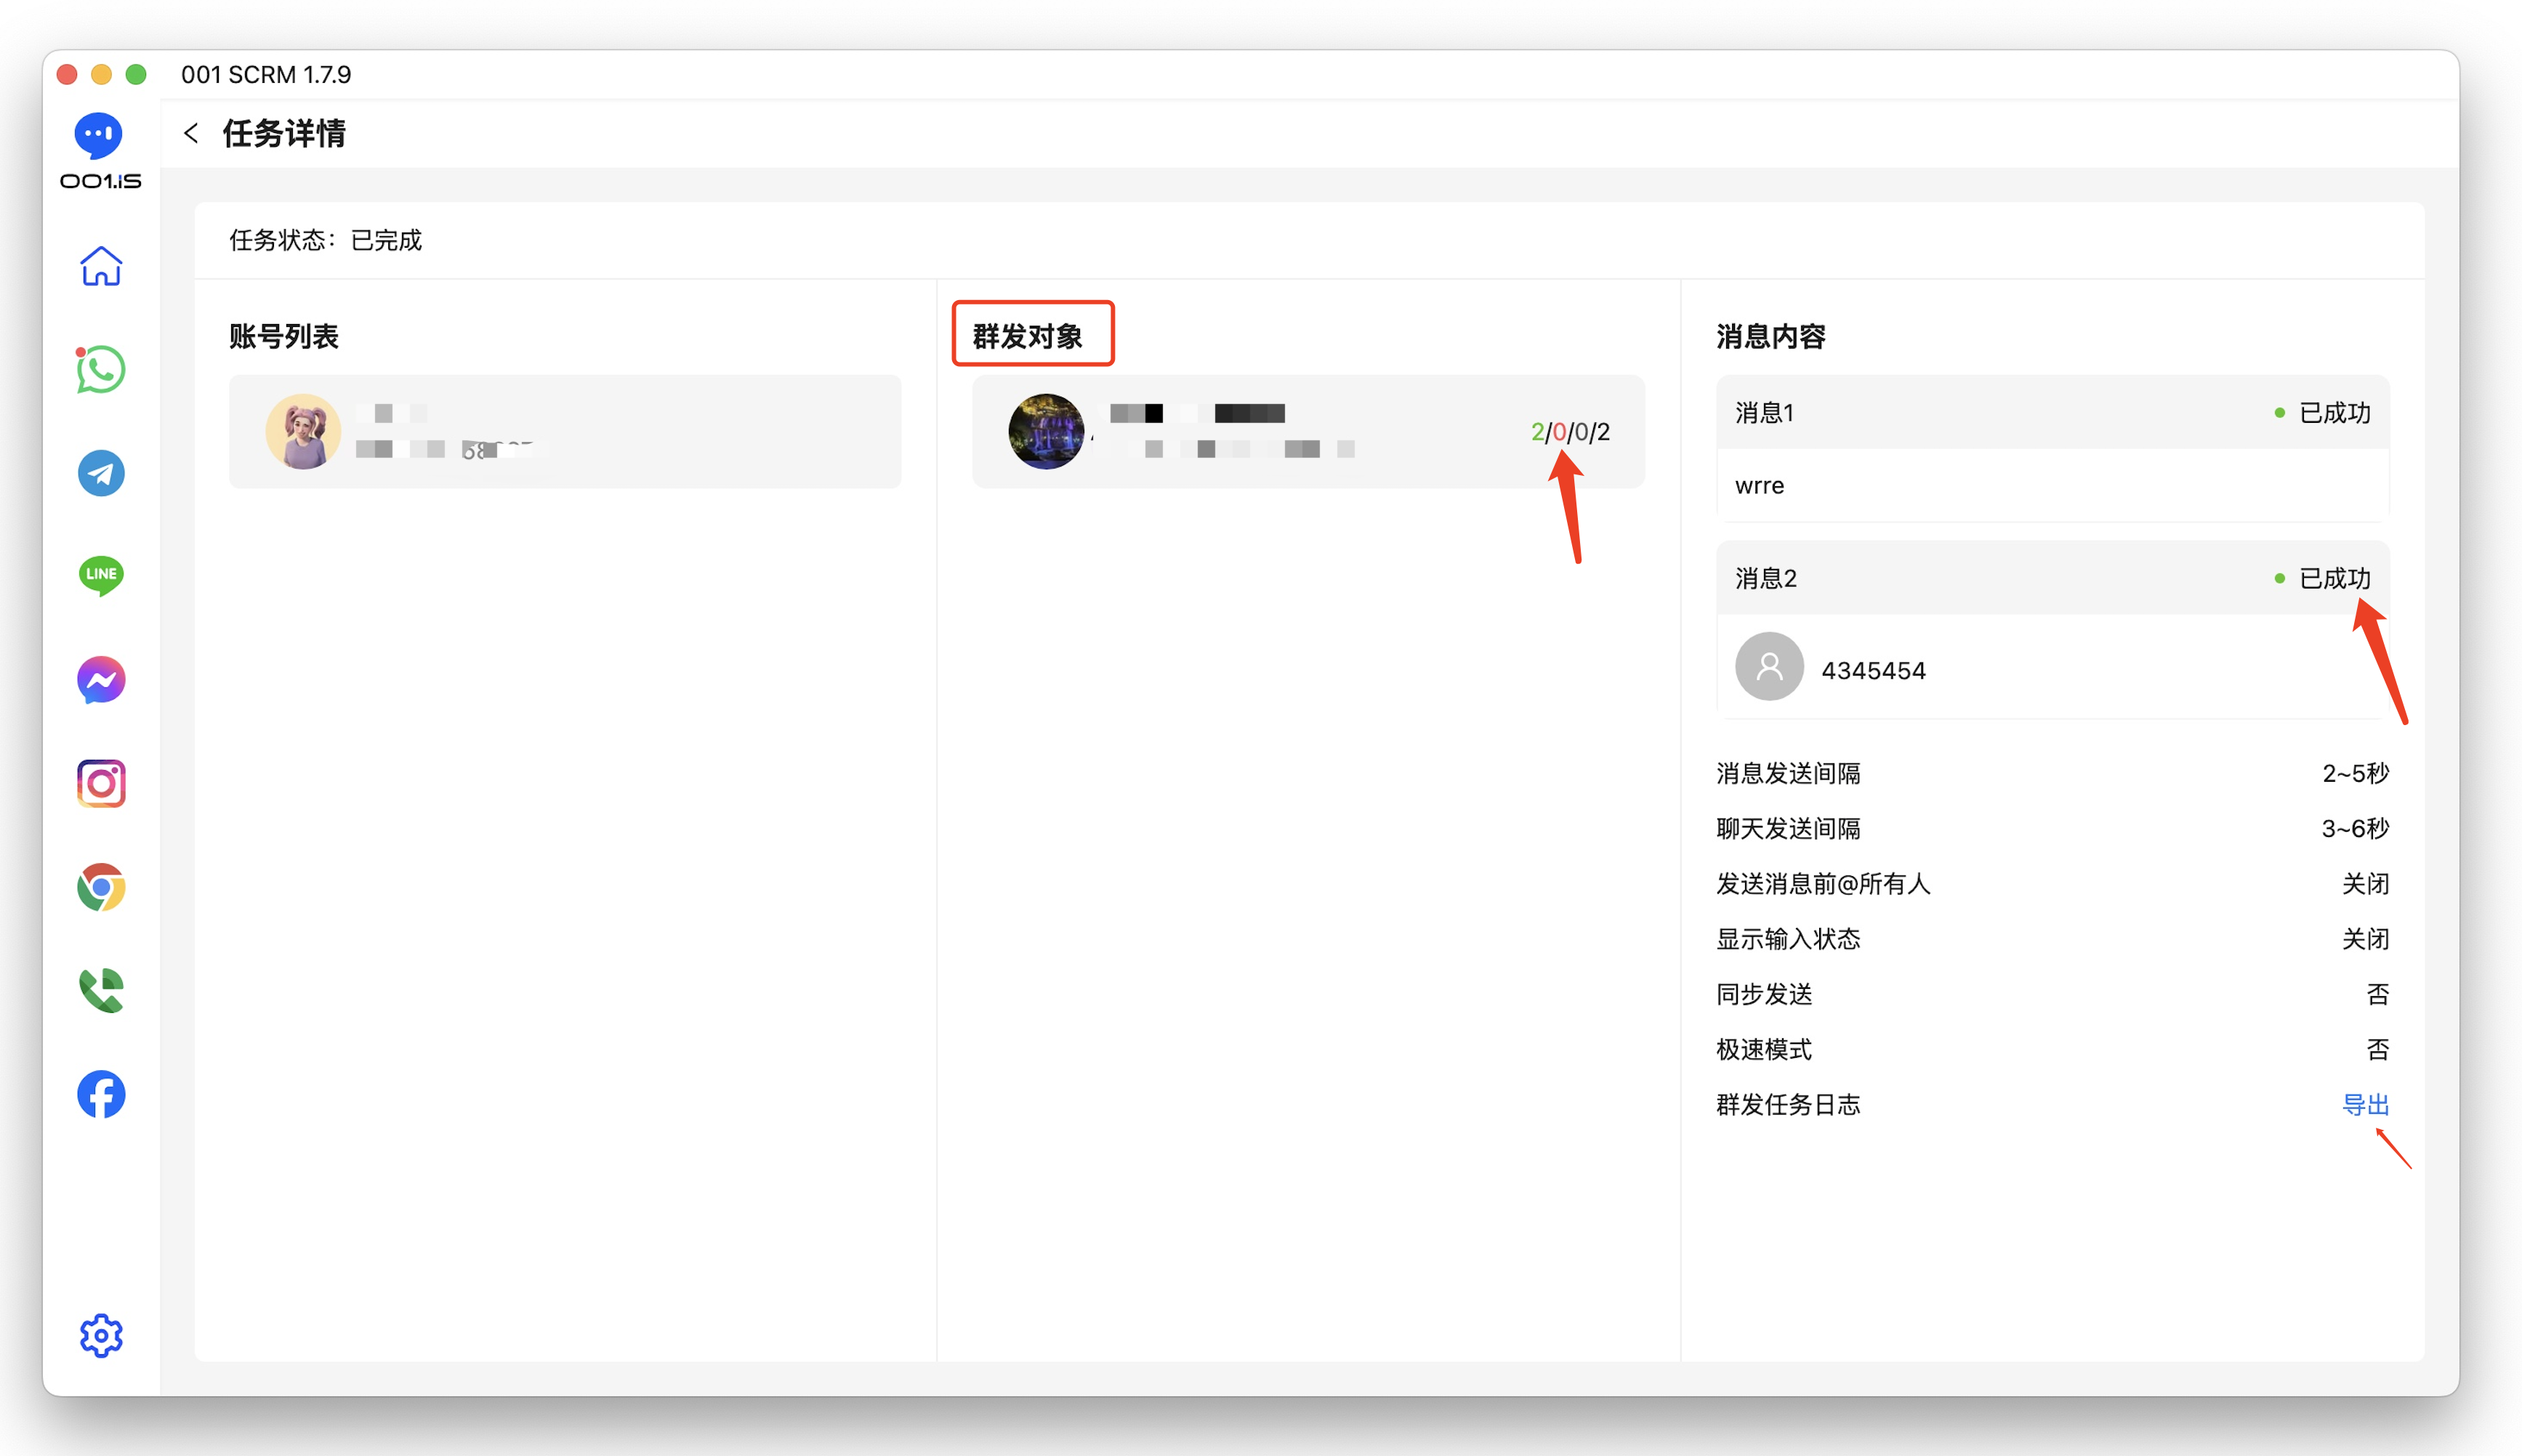2522x1456 pixels.
Task: Open the settings panel via gear icon
Action: click(x=99, y=1334)
